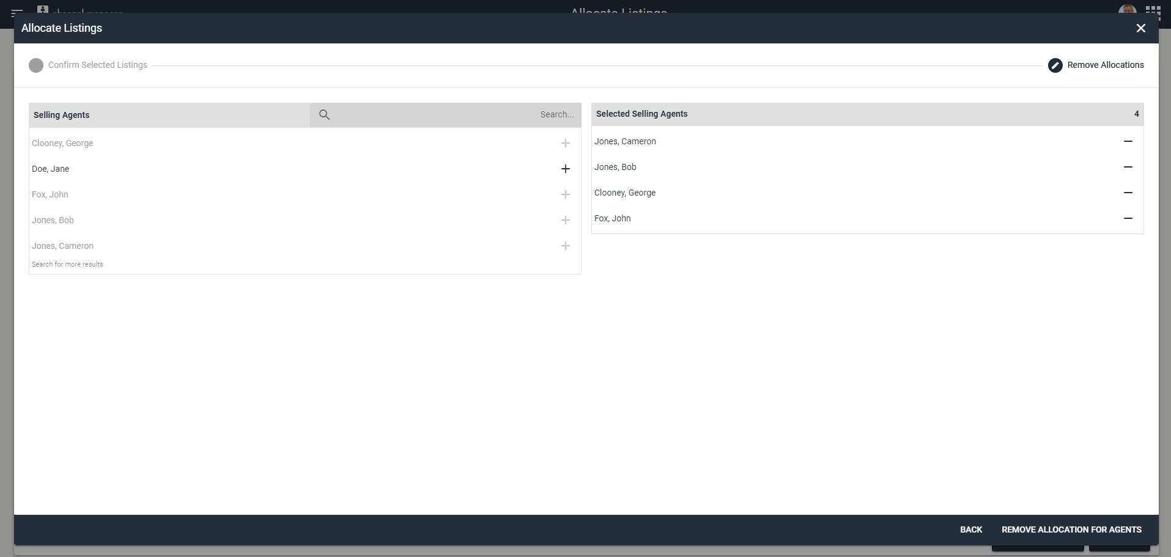Click the Selected Selling Agents header
Image resolution: width=1171 pixels, height=557 pixels.
click(x=642, y=114)
